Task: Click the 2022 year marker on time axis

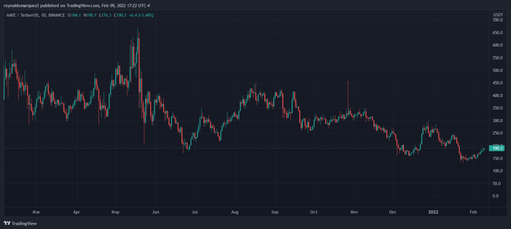Action: (433, 212)
